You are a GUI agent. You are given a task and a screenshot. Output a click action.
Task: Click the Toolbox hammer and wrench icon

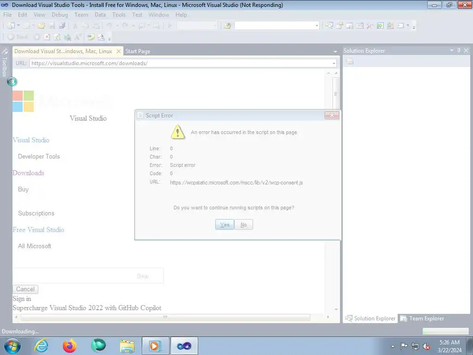[370, 26]
